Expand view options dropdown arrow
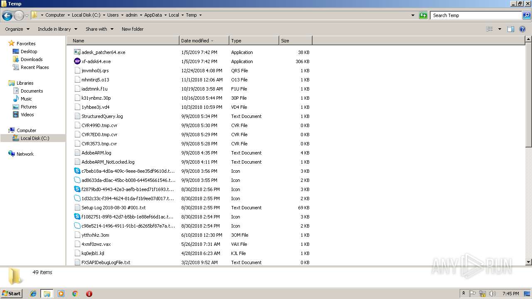This screenshot has height=299, width=532. [x=500, y=29]
